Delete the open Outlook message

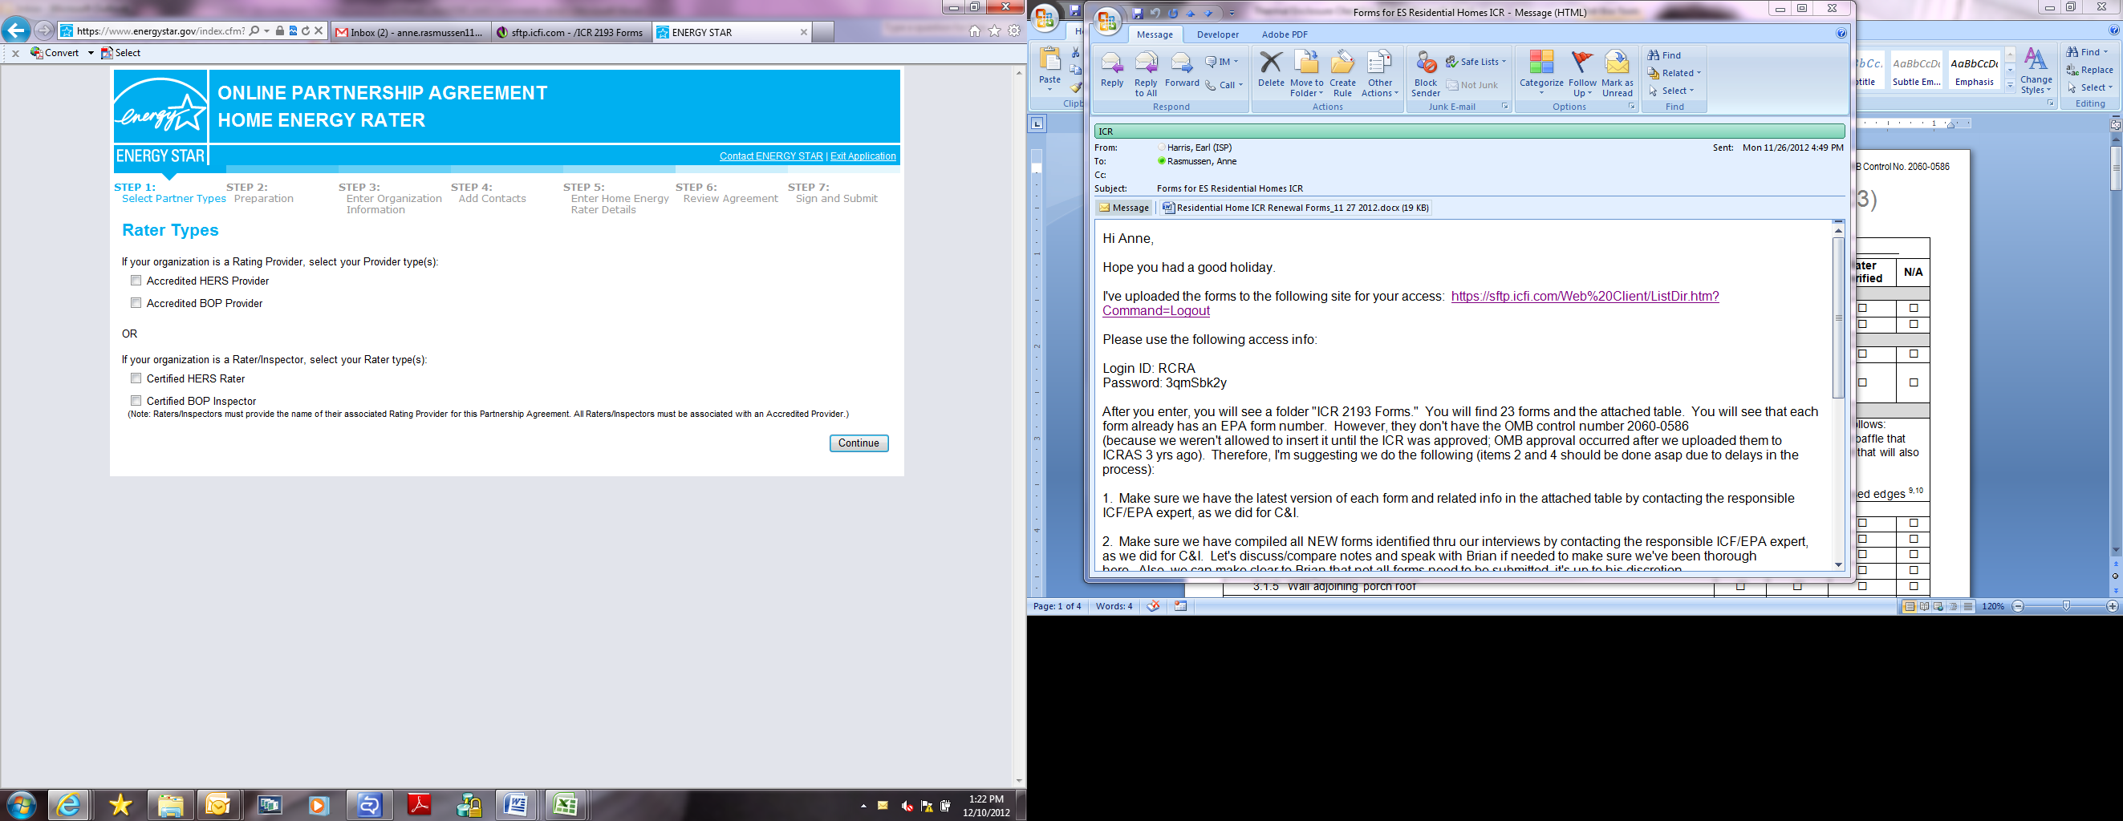(x=1271, y=70)
